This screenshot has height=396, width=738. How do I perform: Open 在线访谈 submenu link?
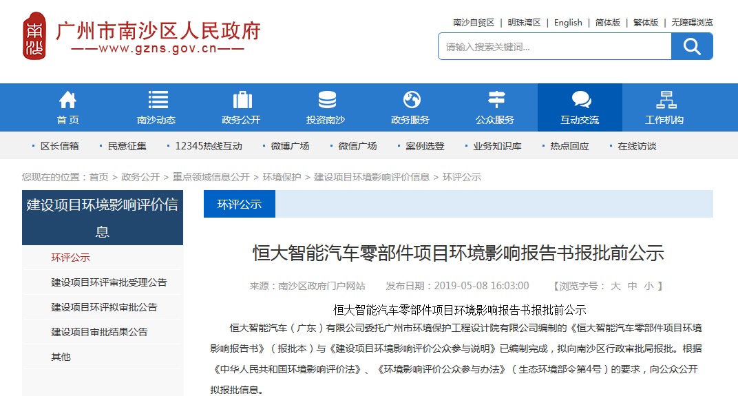pos(637,146)
